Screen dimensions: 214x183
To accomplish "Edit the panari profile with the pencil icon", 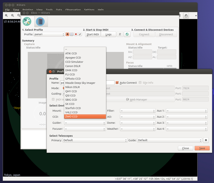I will point(80,34).
